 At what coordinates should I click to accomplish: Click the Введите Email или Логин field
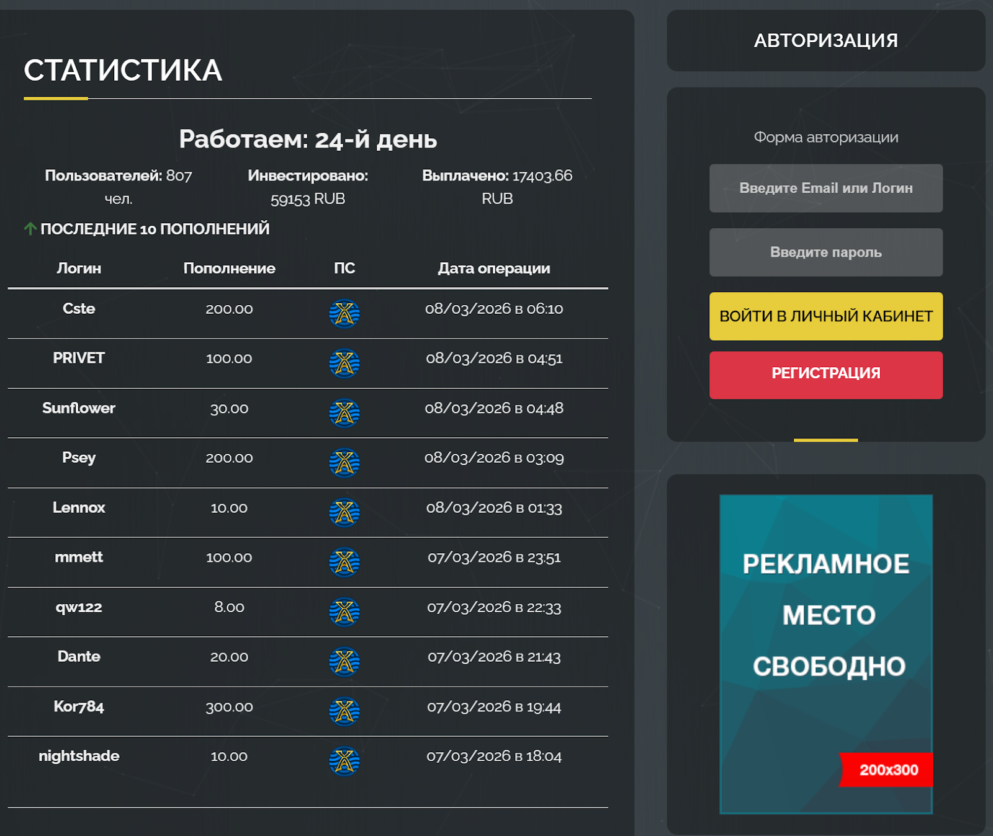[825, 188]
